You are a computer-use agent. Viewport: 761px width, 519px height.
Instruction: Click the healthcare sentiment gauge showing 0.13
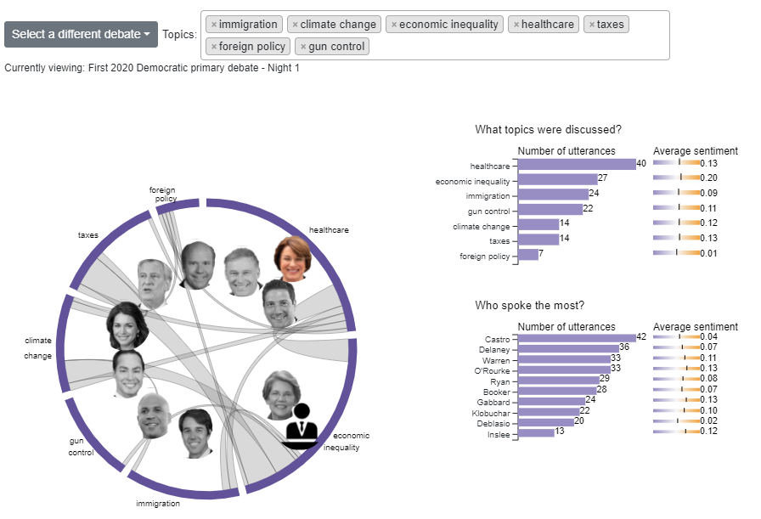click(676, 164)
